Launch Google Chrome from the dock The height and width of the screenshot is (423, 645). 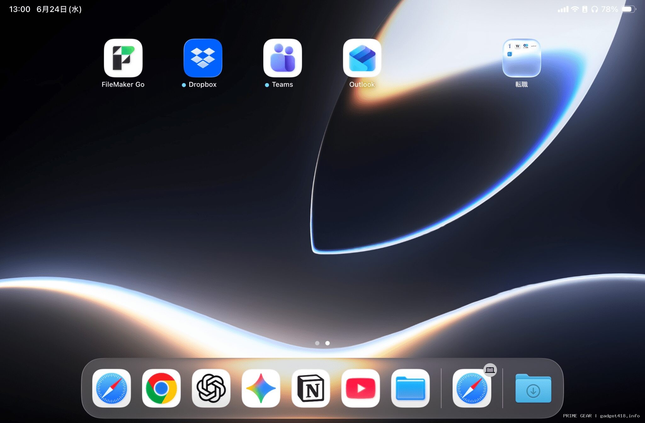click(161, 388)
